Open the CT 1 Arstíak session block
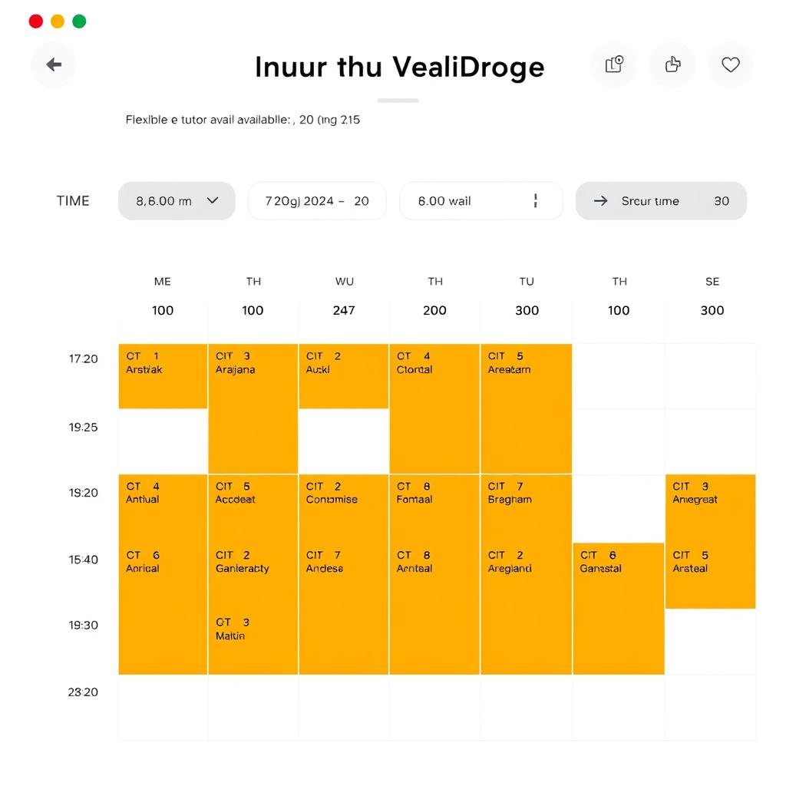 tap(163, 376)
